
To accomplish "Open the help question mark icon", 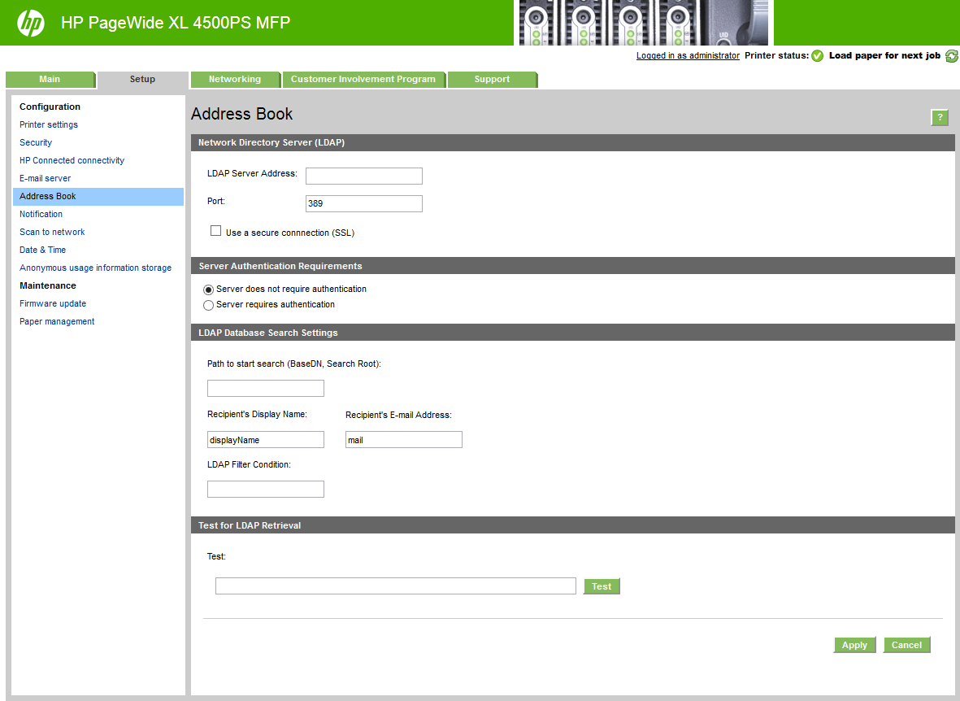I will pyautogui.click(x=939, y=117).
